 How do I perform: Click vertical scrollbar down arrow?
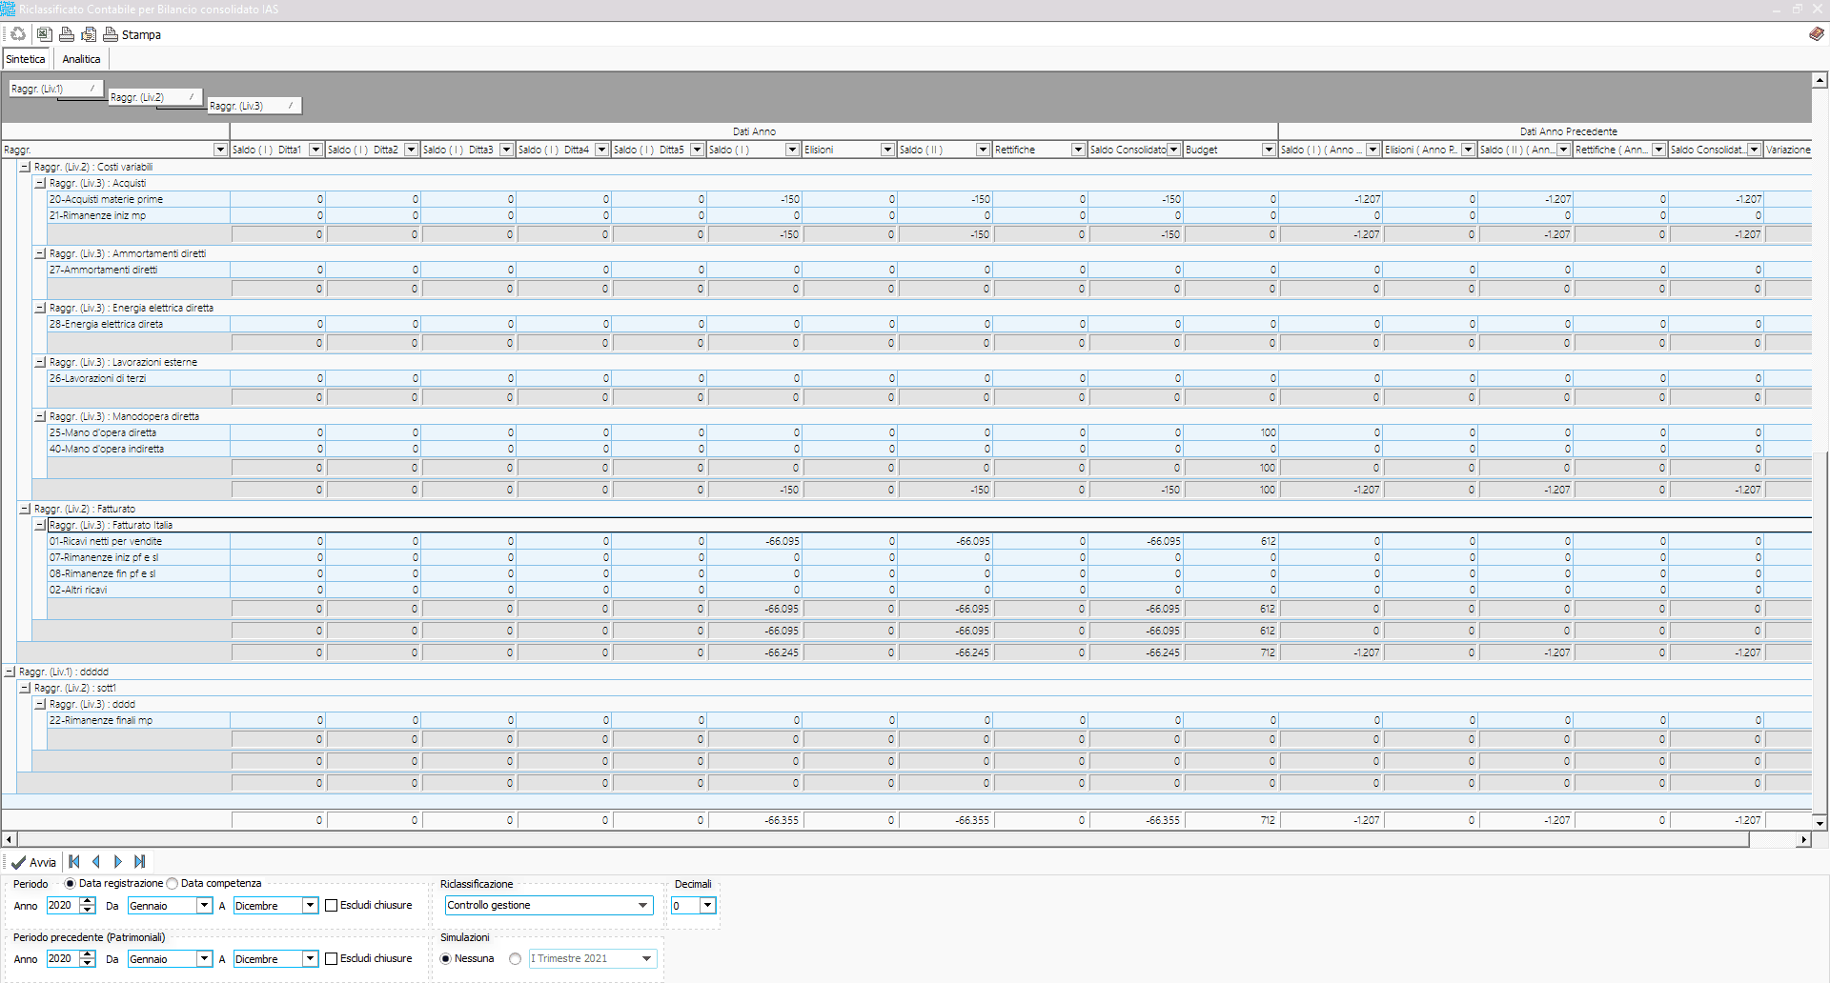(x=1820, y=823)
